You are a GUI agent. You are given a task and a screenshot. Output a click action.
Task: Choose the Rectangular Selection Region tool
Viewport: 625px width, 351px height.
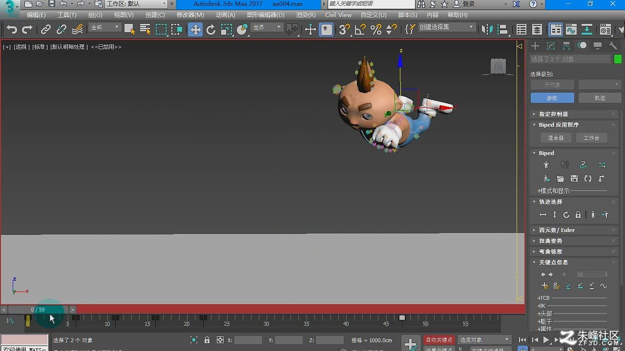[161, 30]
